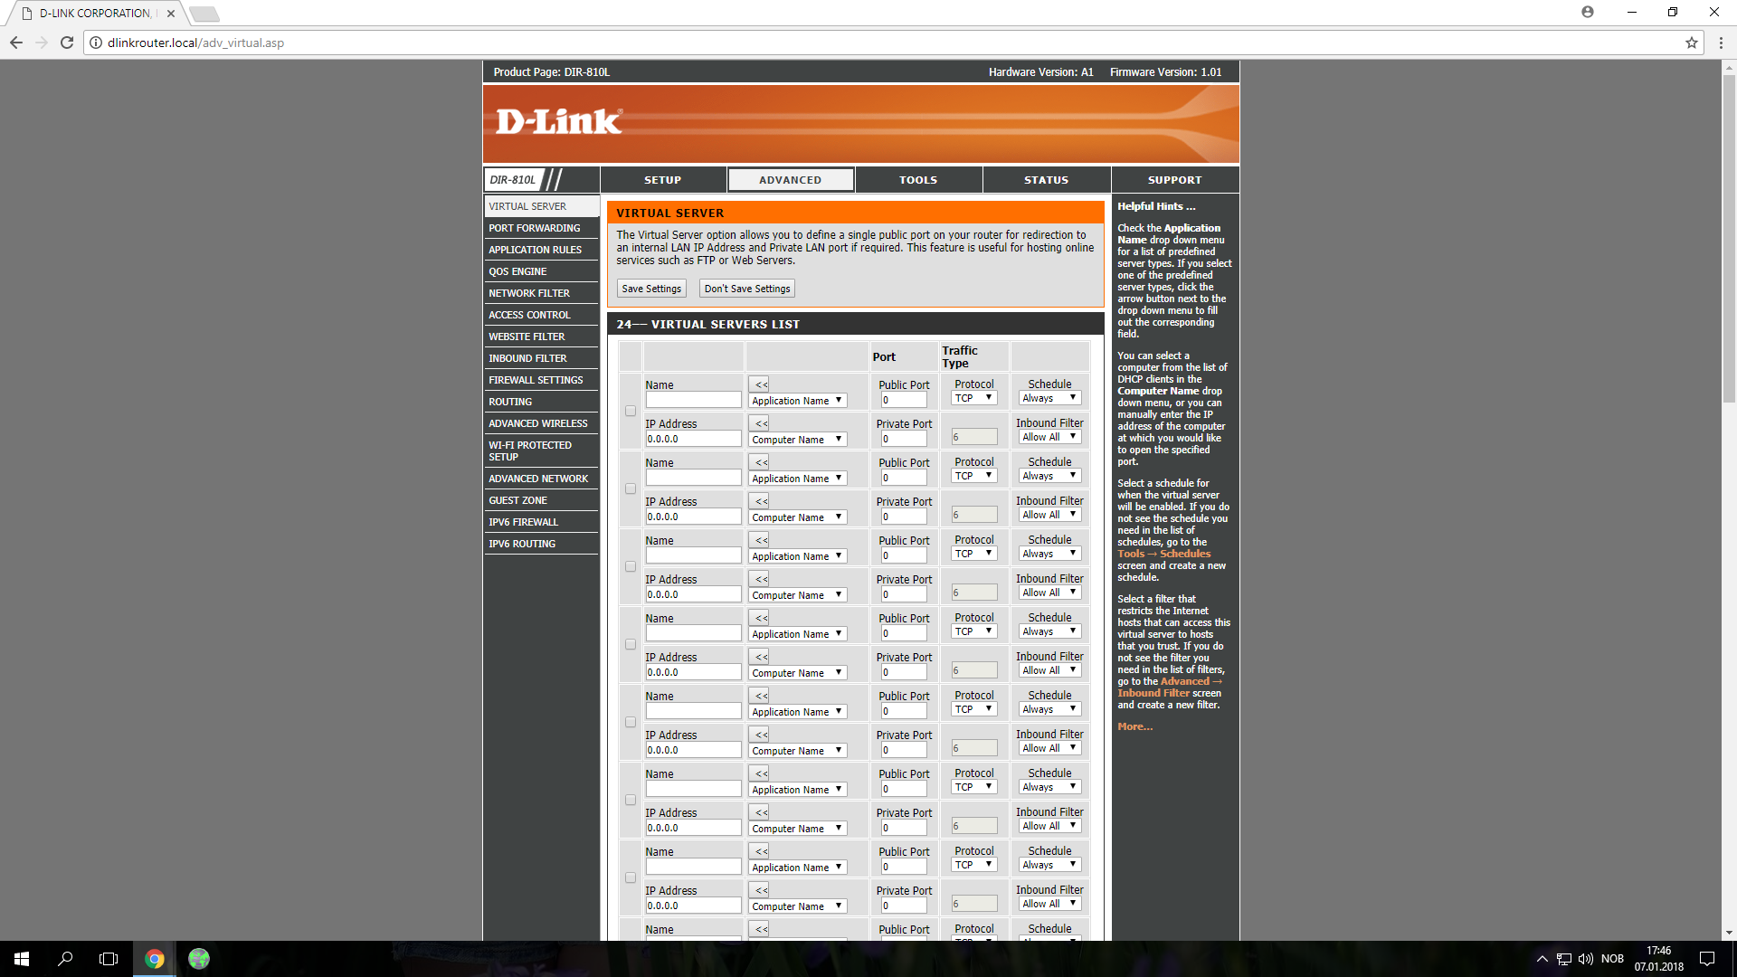Enable the first virtual server checkbox

coord(631,411)
